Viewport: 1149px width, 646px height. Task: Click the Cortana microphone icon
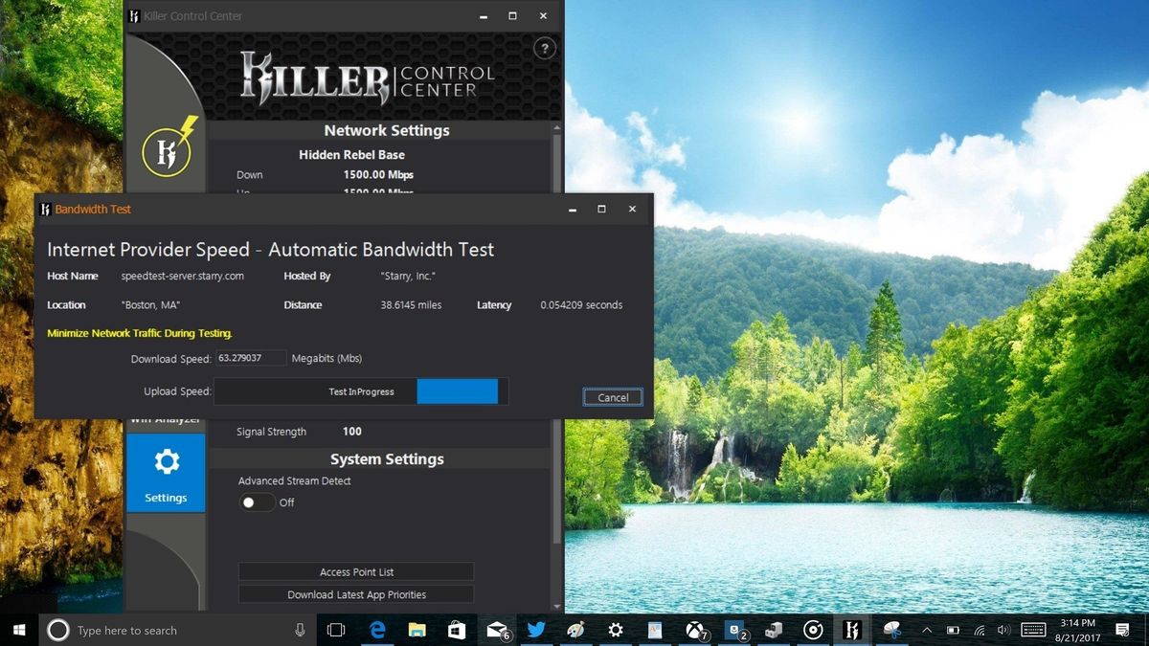(300, 630)
